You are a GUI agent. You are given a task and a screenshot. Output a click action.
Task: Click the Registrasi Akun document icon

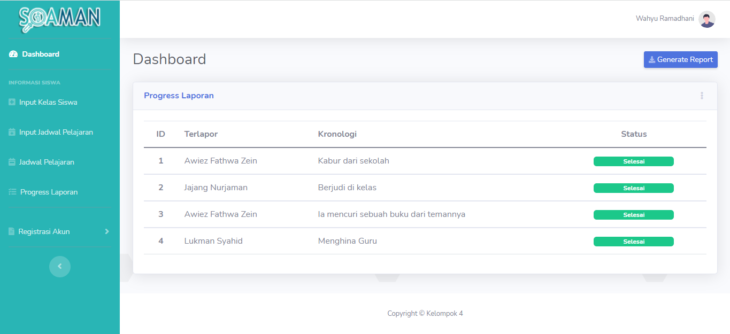12,231
